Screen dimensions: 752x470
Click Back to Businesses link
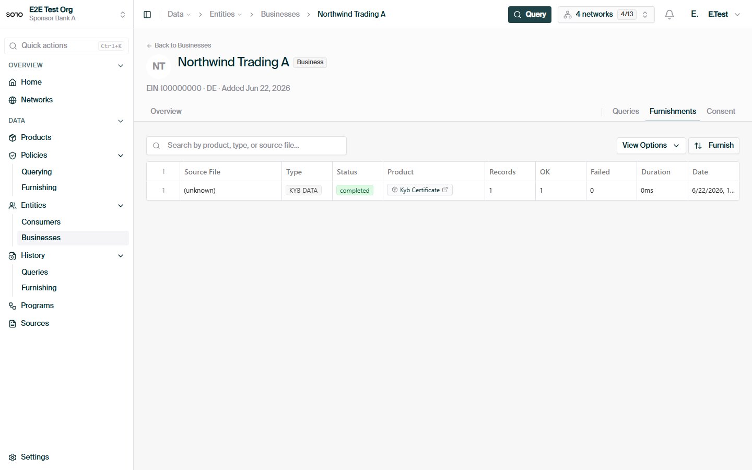(179, 45)
